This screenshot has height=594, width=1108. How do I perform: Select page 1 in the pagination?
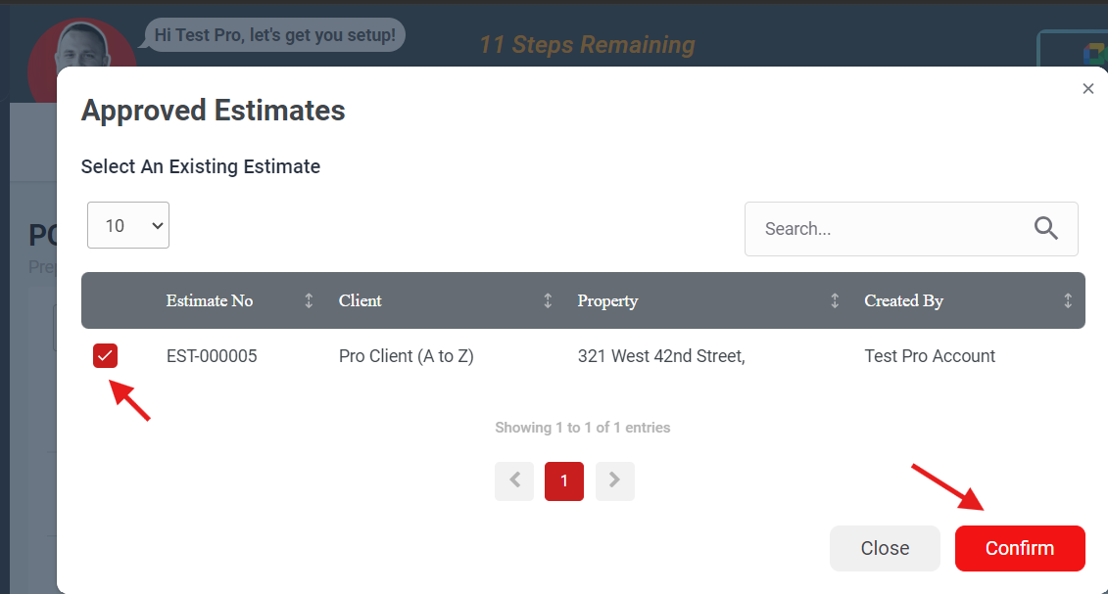click(564, 480)
